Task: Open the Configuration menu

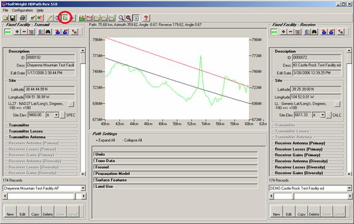Action: (x=22, y=10)
